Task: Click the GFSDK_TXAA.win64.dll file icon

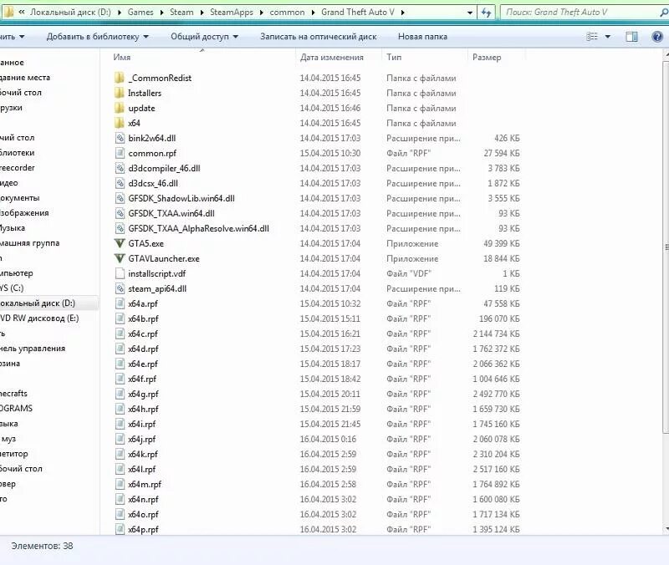Action: point(120,213)
